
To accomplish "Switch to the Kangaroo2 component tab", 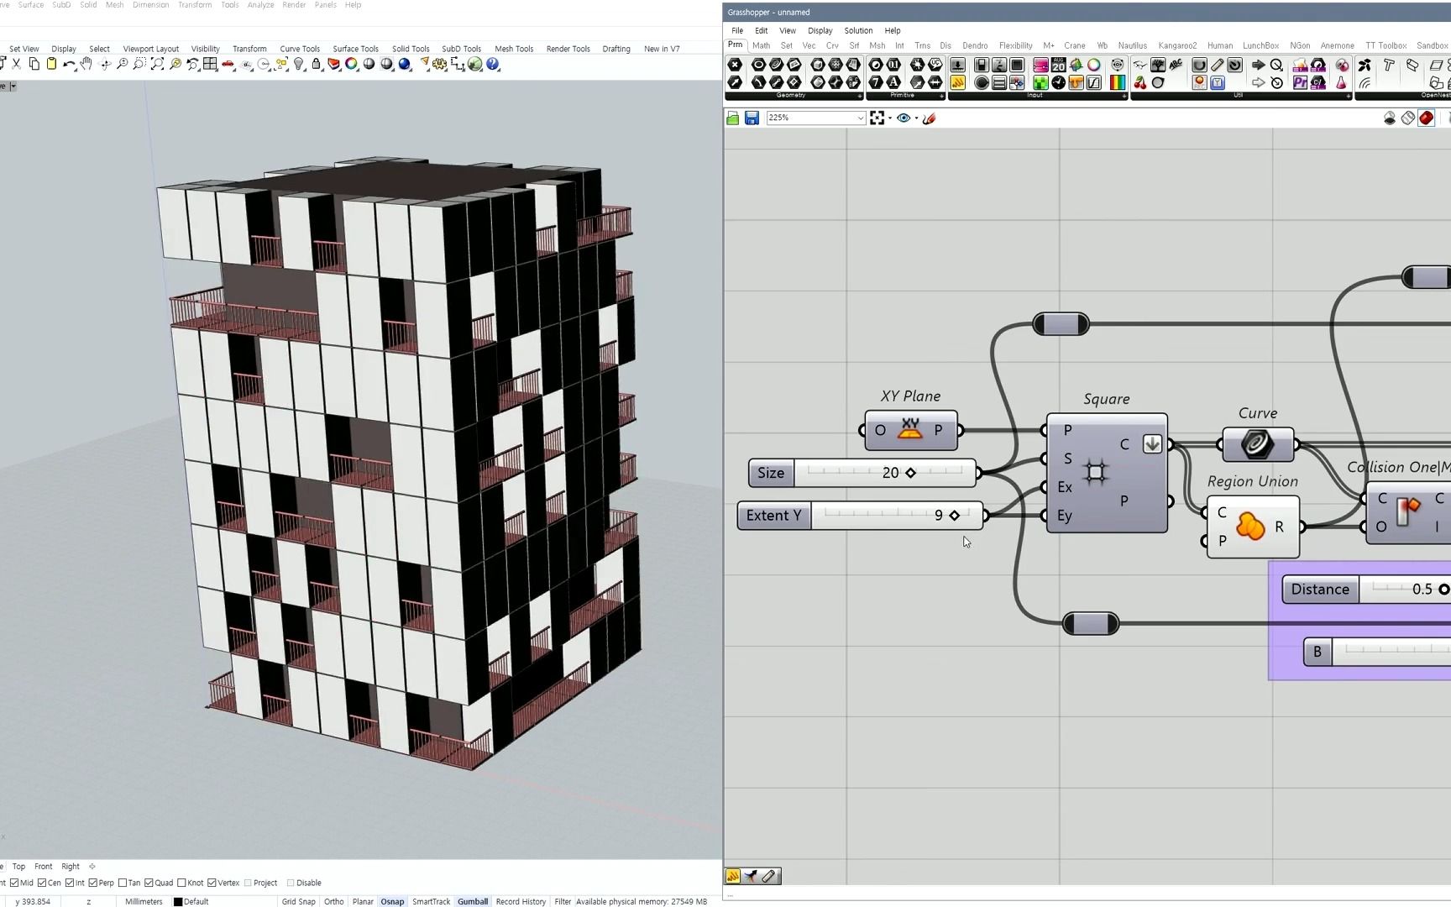I will (1176, 45).
